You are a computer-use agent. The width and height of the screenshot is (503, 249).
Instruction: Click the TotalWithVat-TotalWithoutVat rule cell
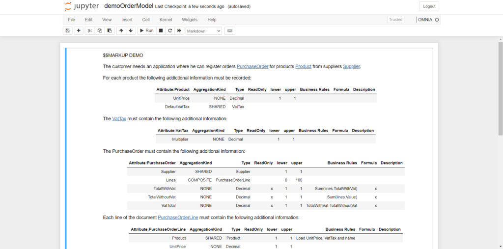click(332, 205)
